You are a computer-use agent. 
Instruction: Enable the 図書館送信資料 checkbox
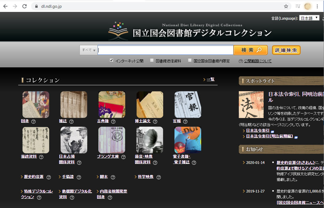click(x=152, y=60)
